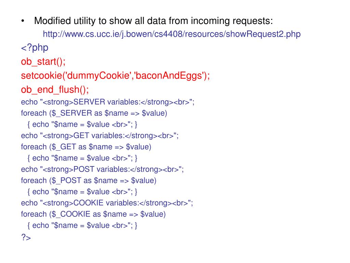350x263 pixels.
Task: Click the echo "GET variables" line
Action: coord(100,136)
